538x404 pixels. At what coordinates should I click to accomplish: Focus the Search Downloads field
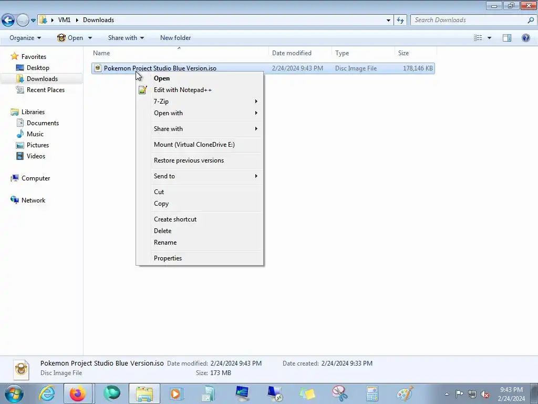point(469,20)
